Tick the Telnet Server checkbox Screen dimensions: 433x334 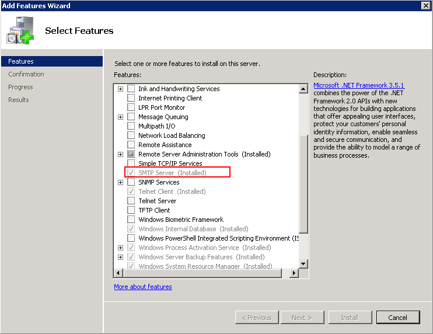[131, 201]
